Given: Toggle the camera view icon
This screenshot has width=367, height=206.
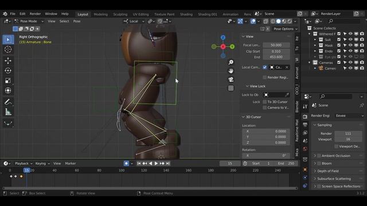Looking at the screenshot, I should tap(231, 80).
